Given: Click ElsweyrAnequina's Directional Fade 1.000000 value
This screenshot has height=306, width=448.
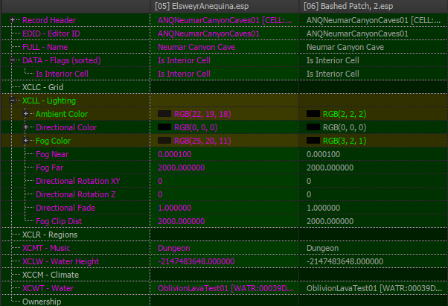Looking at the screenshot, I should (175, 208).
